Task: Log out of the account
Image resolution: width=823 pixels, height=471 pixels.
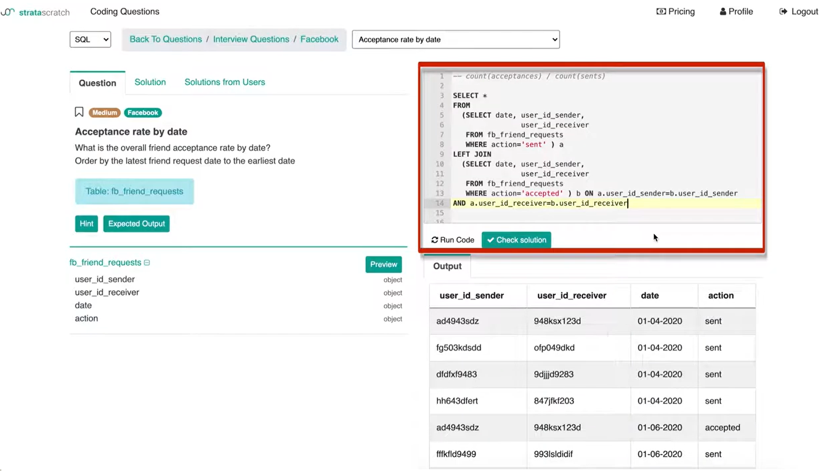Action: click(799, 12)
